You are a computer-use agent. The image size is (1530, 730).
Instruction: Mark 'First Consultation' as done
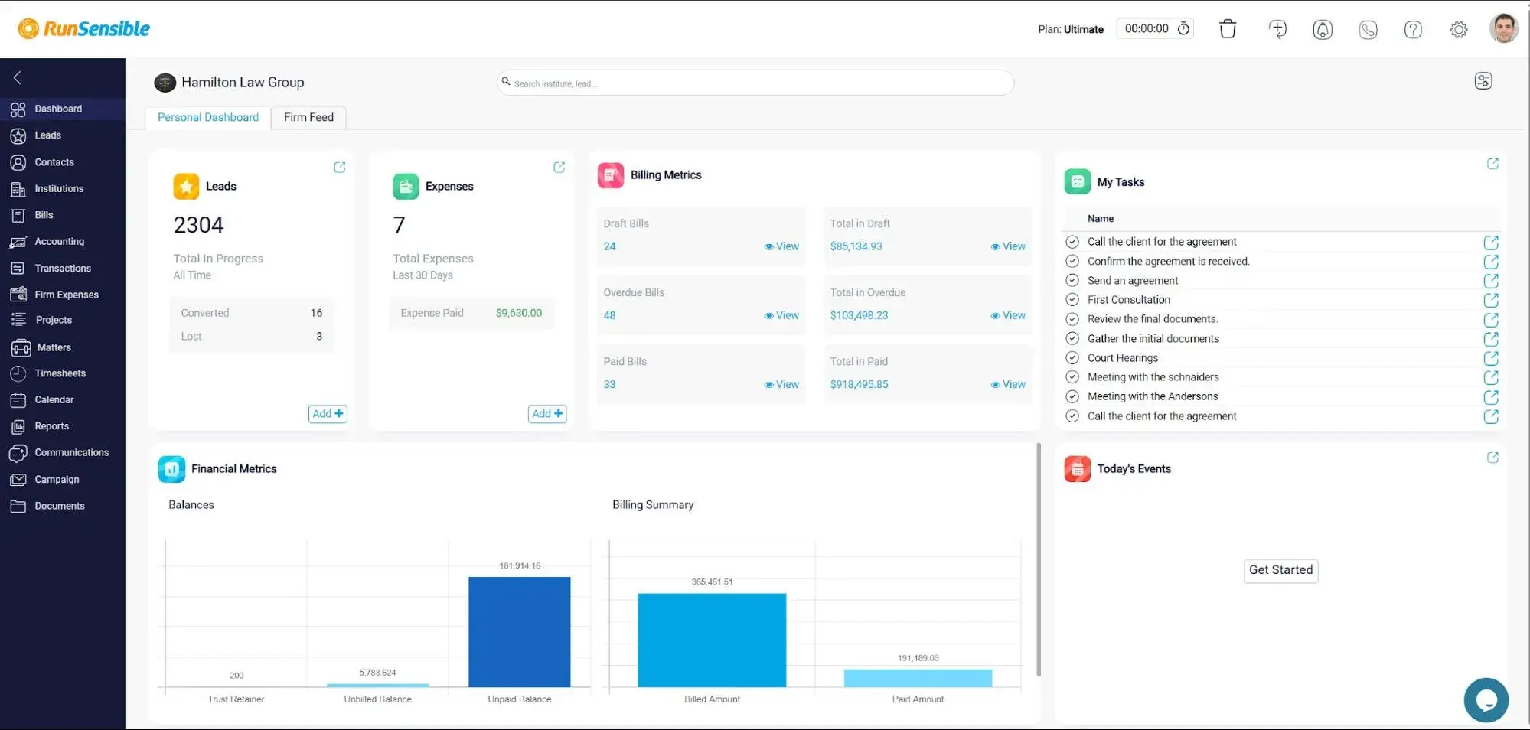[x=1072, y=299]
